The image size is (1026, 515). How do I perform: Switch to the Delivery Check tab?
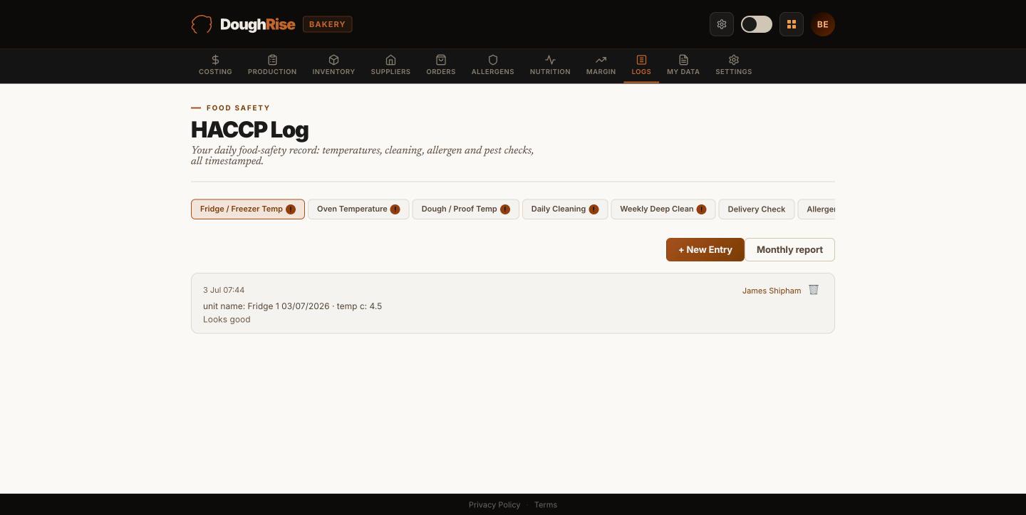click(x=757, y=209)
